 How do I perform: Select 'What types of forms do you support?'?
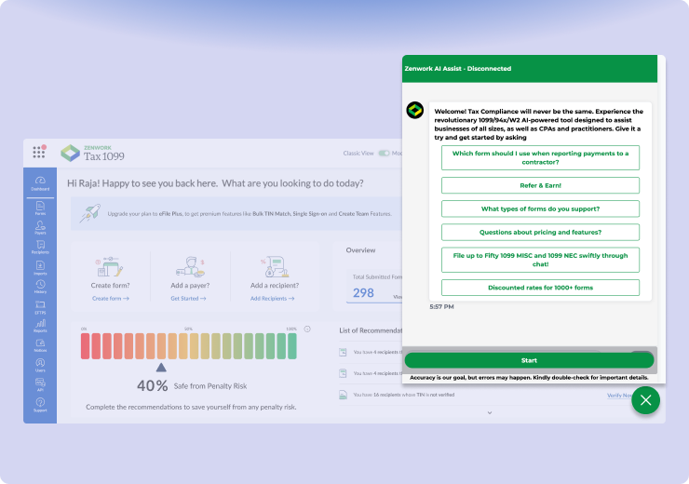pos(540,208)
